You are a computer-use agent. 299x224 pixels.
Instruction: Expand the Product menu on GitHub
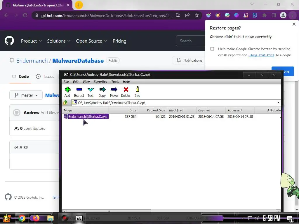(x=31, y=41)
